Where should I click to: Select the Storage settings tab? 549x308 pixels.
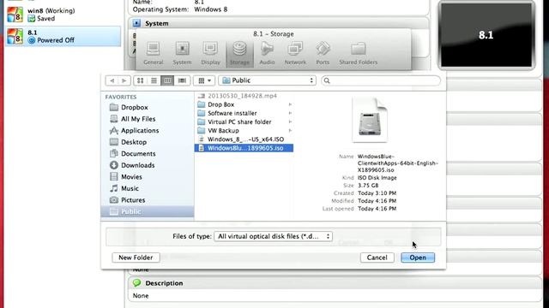[239, 53]
